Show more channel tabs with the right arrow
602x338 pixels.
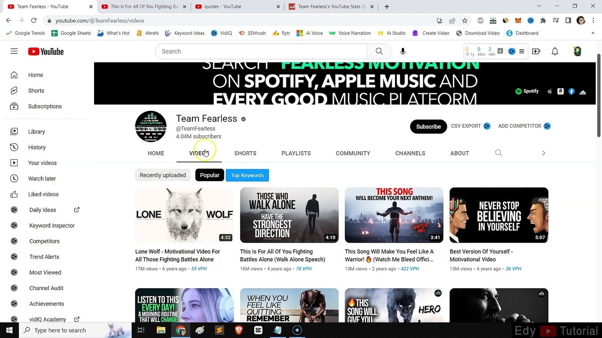(x=543, y=153)
